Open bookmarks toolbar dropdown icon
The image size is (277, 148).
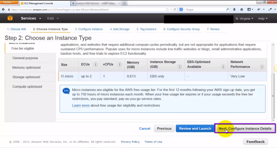tap(250, 9)
